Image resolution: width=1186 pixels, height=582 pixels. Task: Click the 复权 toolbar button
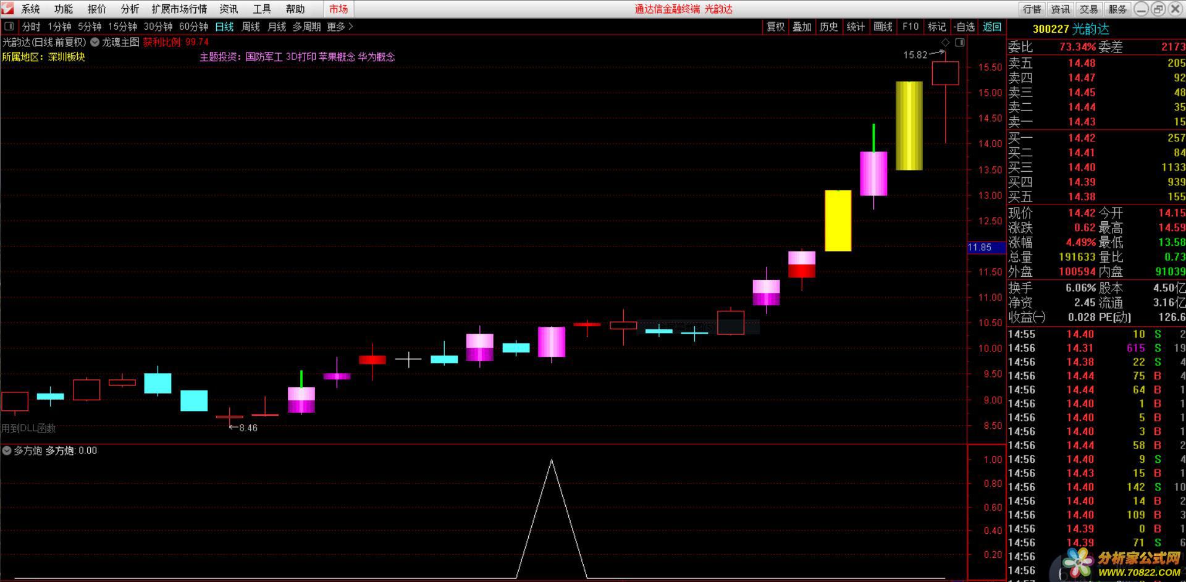point(775,27)
